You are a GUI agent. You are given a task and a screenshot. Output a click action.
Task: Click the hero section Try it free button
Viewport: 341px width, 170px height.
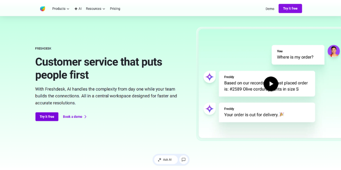[47, 116]
